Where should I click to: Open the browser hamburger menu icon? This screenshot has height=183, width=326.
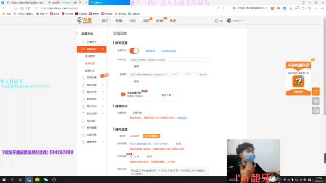322,8
